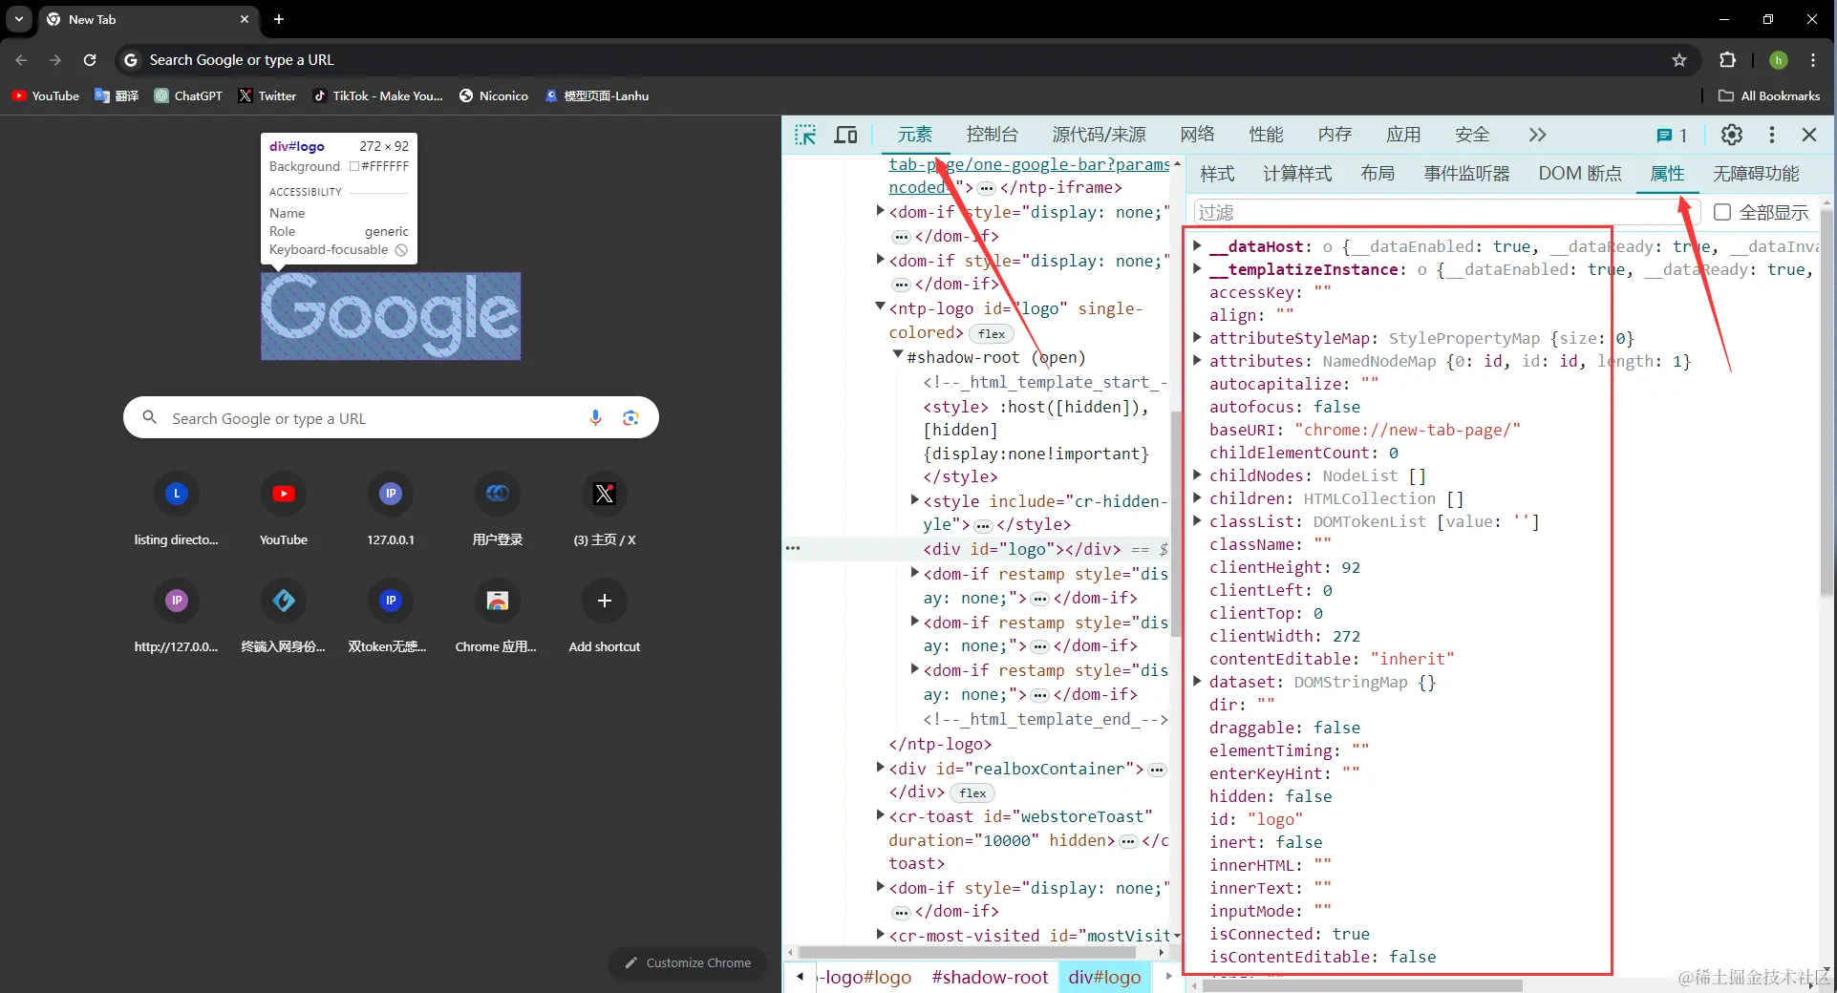
Task: Open a new browser tab
Action: tap(279, 19)
